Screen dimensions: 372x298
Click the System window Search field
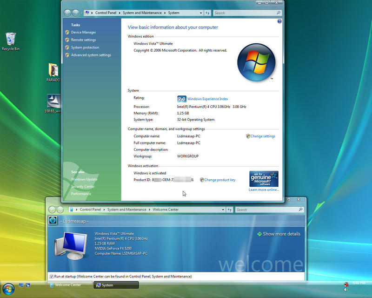[x=245, y=13]
